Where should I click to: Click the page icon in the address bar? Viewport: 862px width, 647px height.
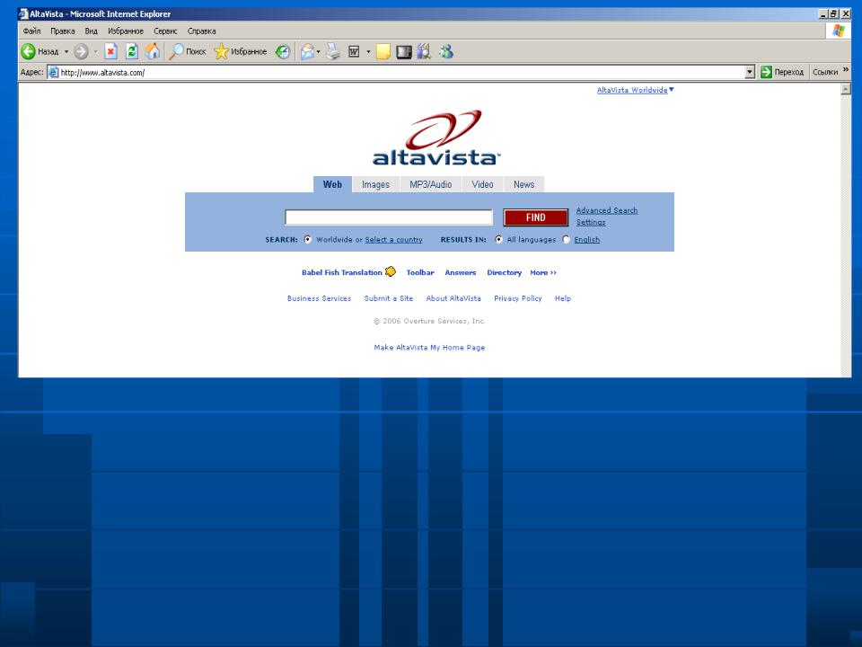click(53, 72)
